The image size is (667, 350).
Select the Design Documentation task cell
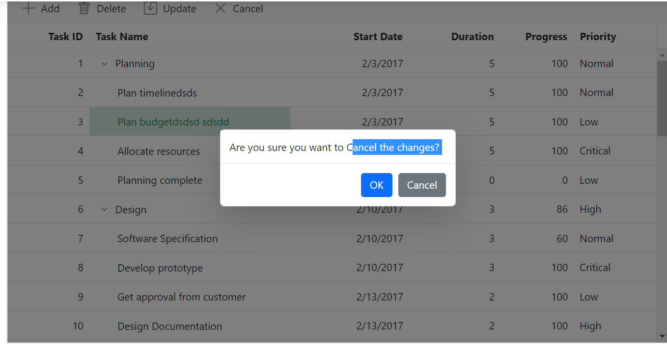coord(169,326)
